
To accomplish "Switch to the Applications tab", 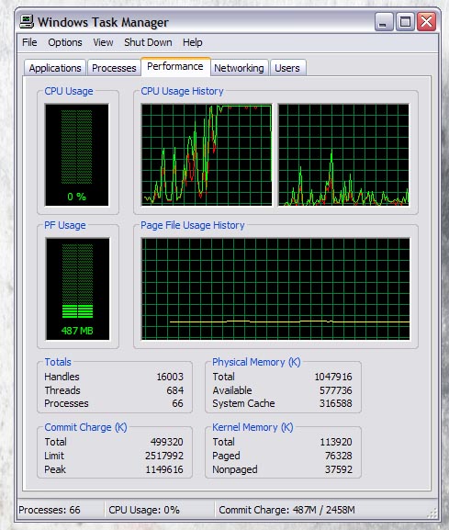I will 55,68.
